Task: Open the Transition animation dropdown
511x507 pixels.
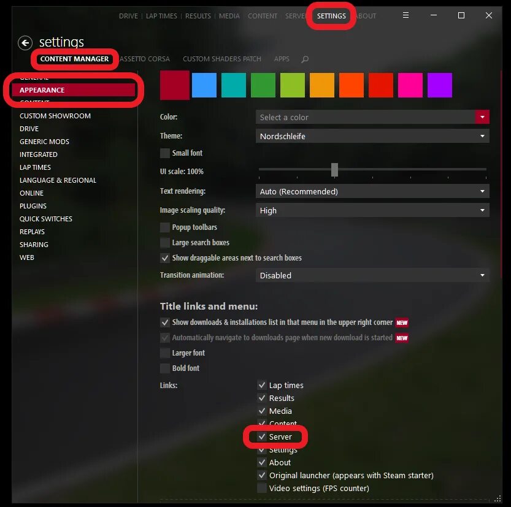Action: (x=372, y=275)
